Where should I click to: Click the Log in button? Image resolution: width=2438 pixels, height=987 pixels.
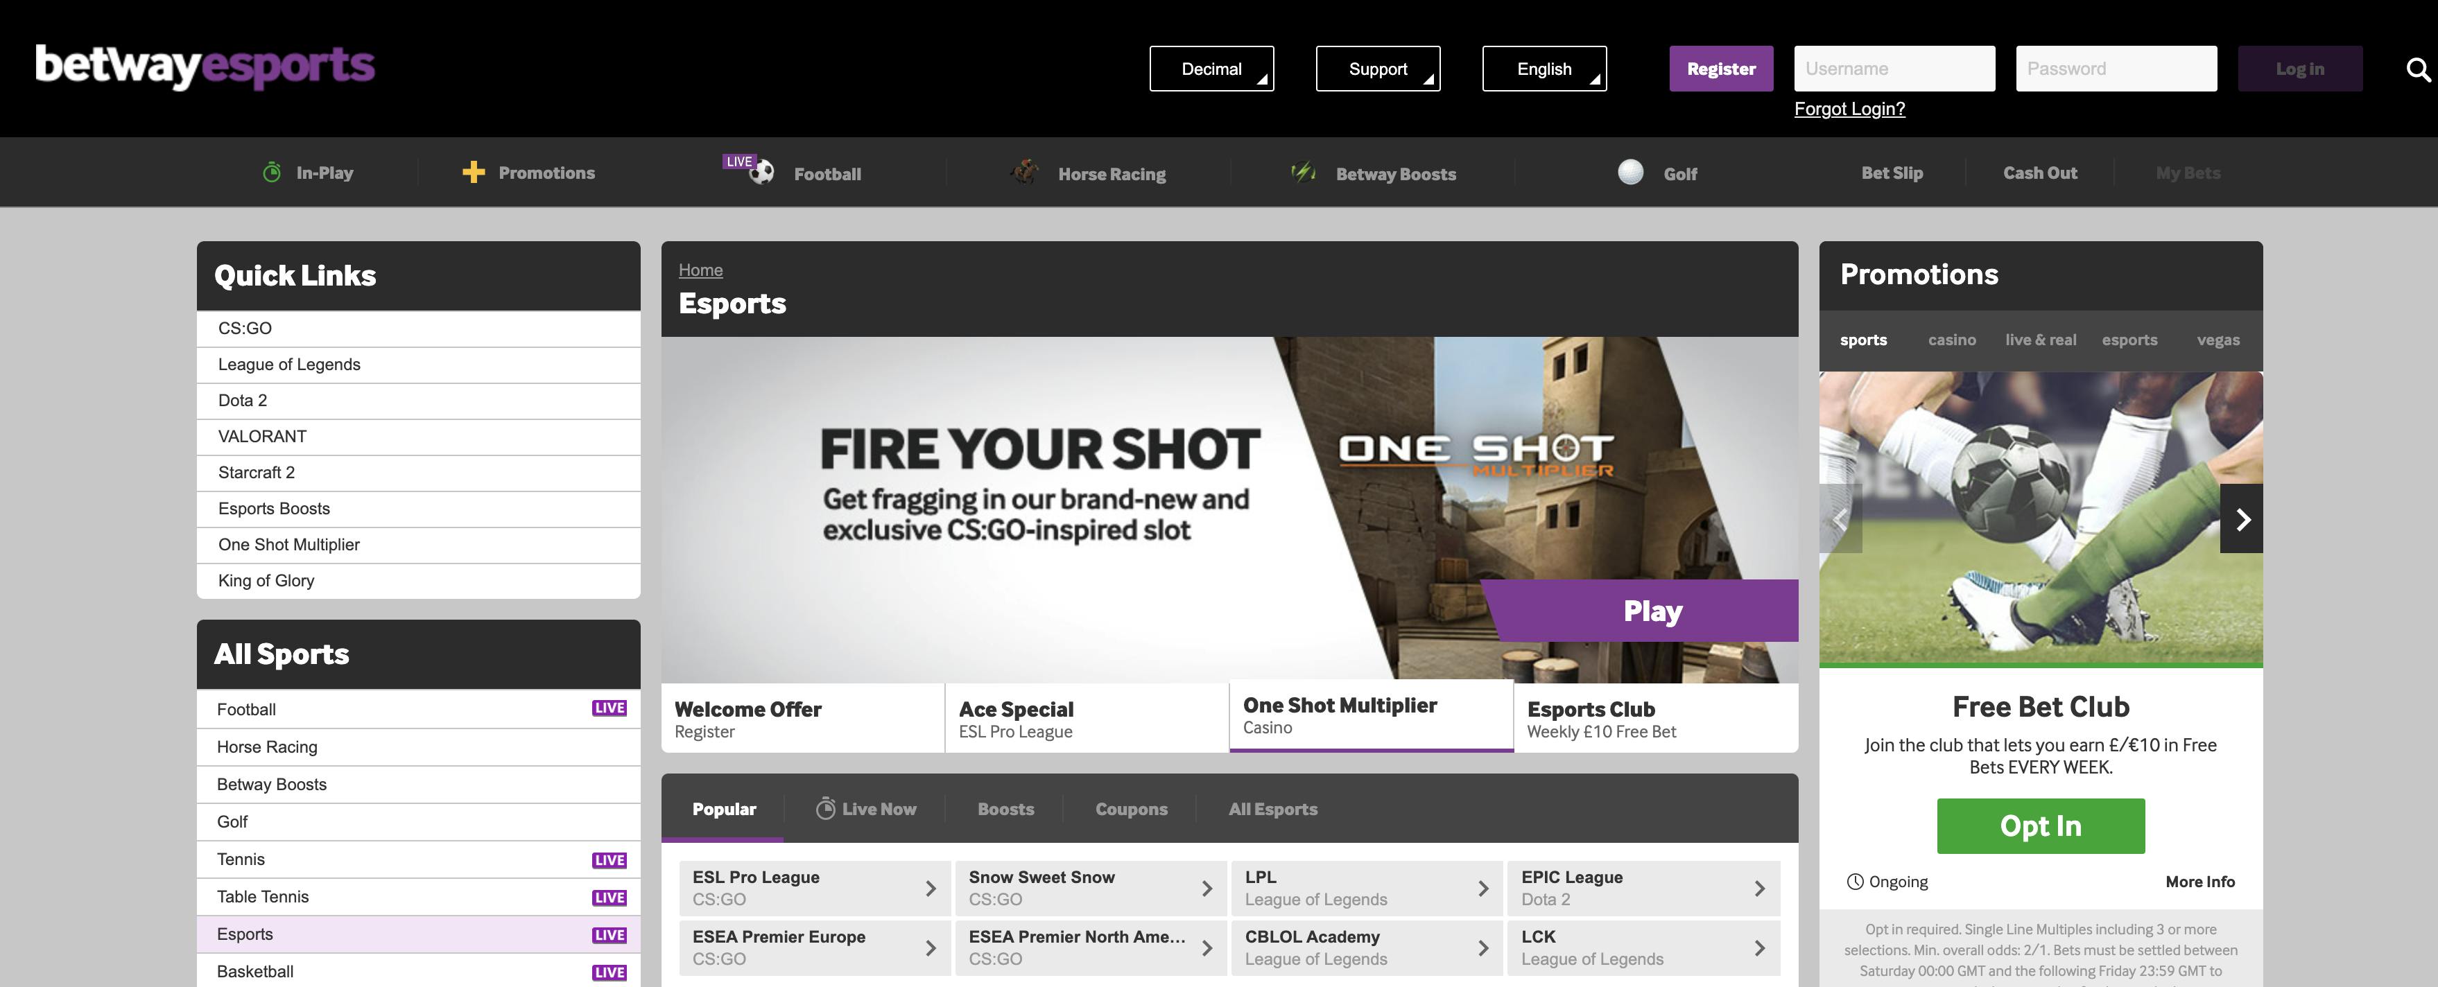coord(2299,69)
